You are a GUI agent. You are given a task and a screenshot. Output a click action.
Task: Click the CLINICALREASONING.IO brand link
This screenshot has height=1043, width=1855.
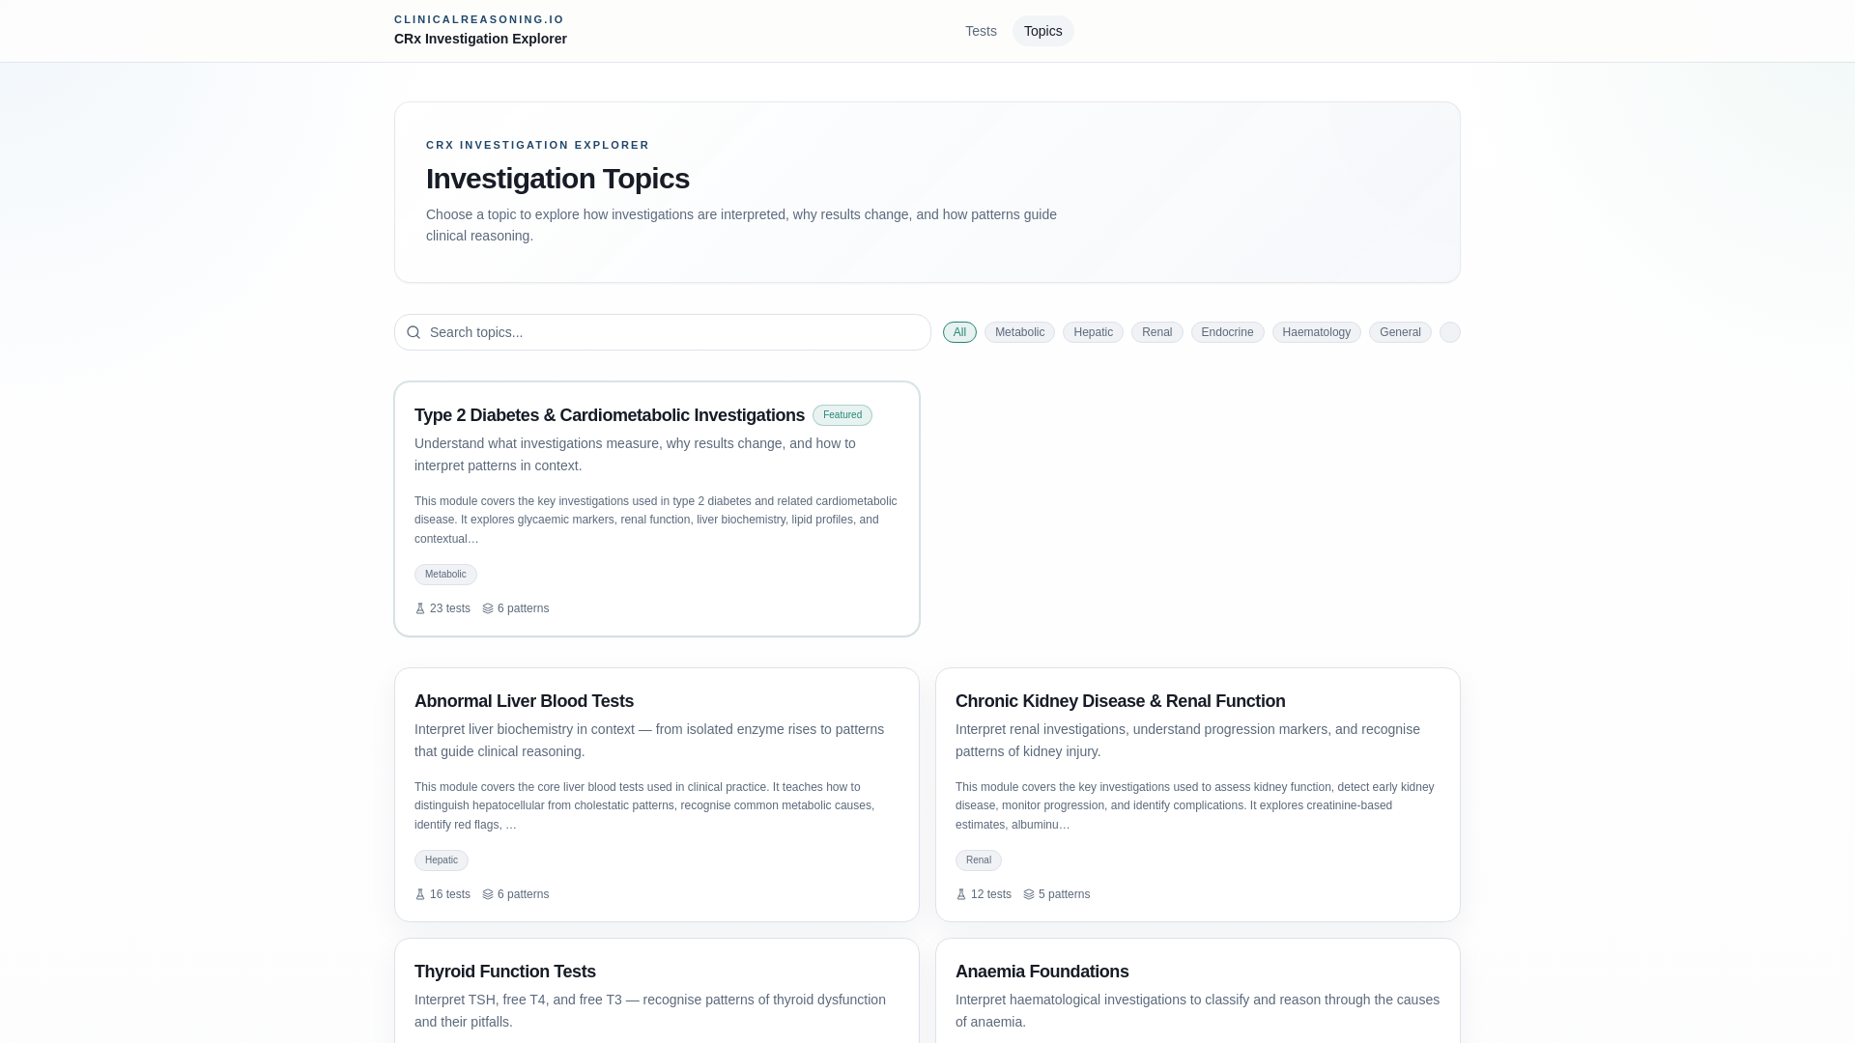click(479, 19)
